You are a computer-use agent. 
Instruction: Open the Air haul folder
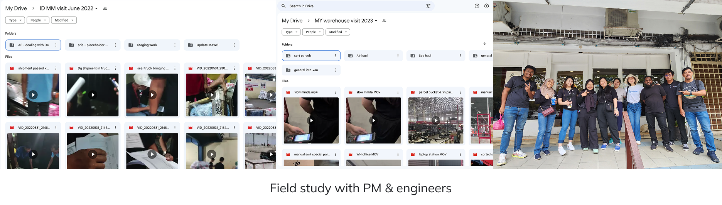click(373, 56)
